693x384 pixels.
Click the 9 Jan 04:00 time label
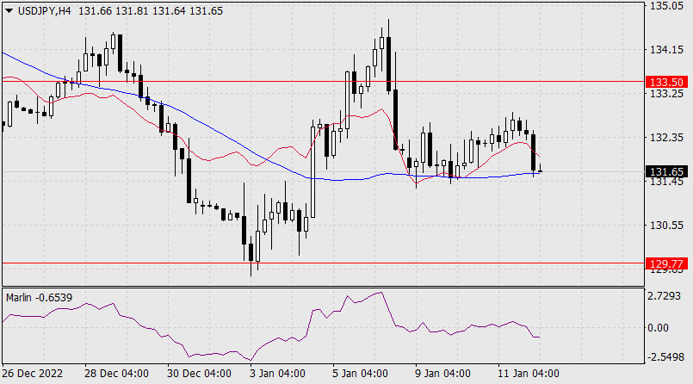[x=442, y=375]
